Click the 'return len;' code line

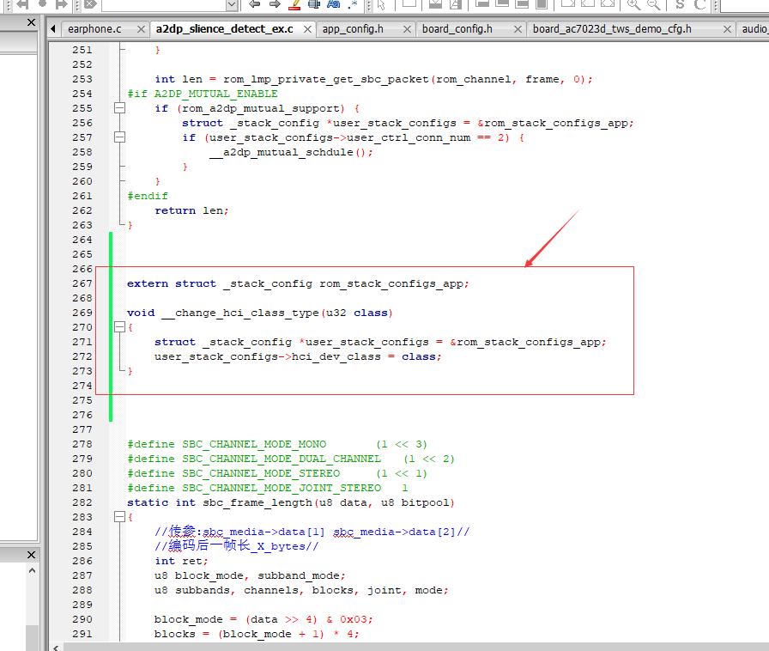click(x=191, y=210)
